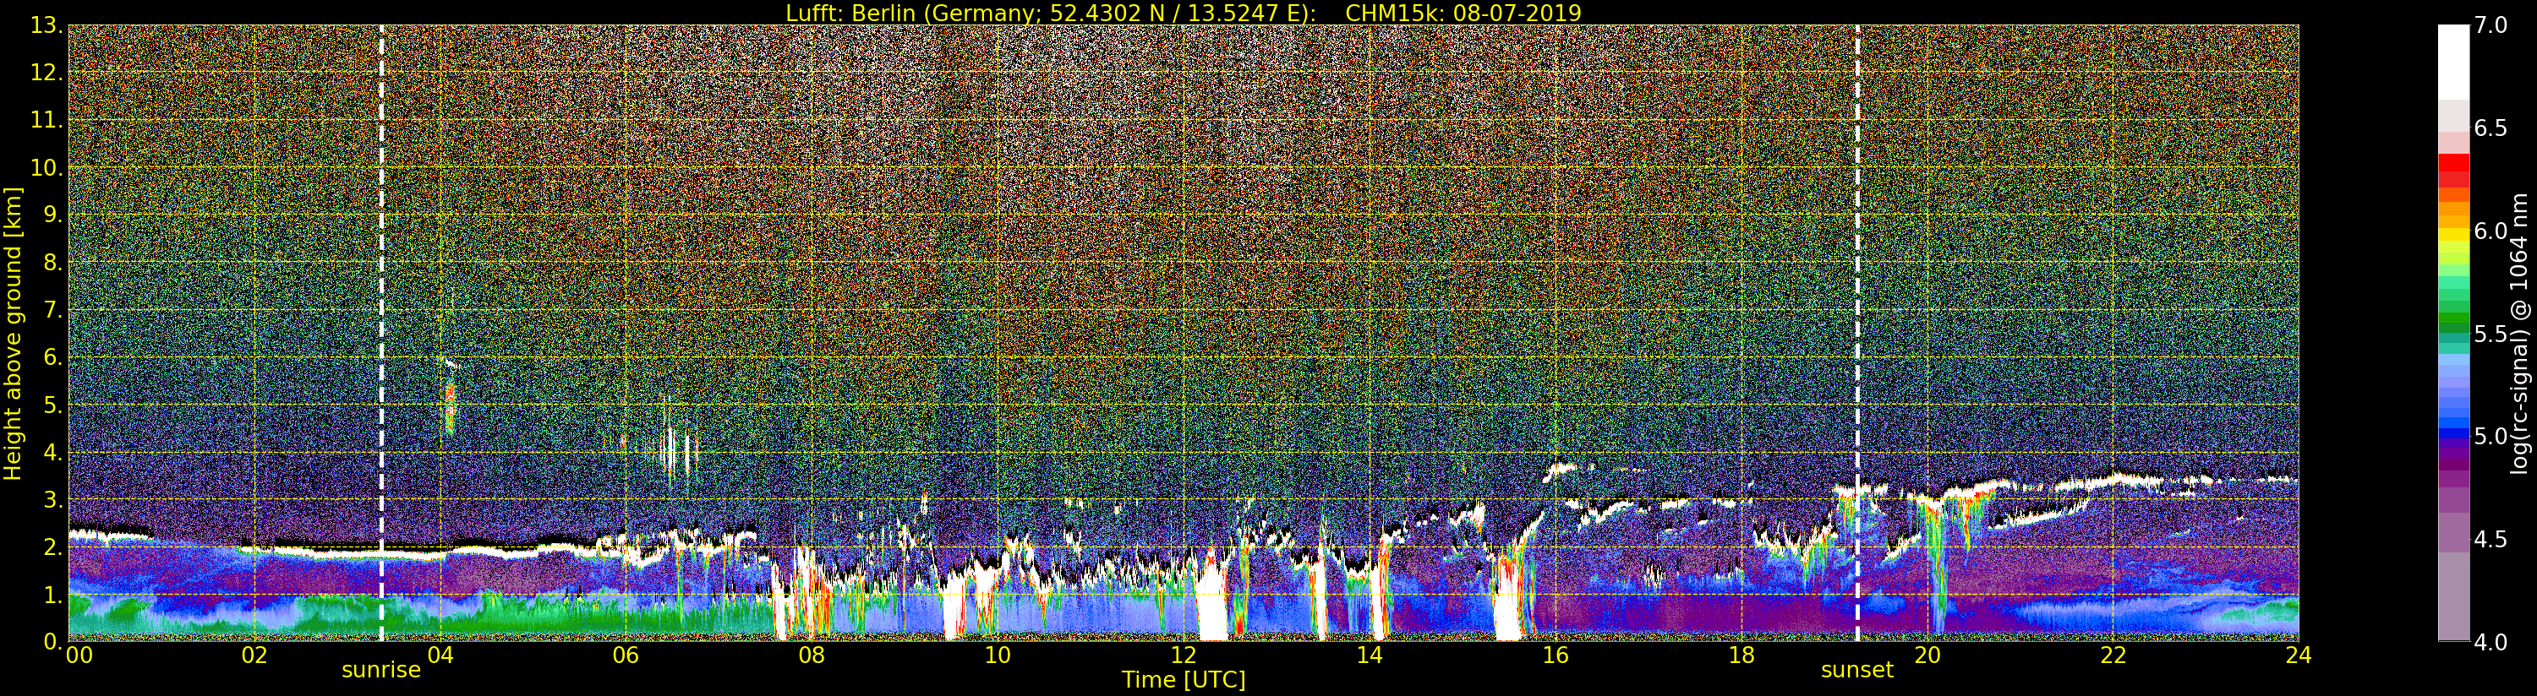Click the time axis tick label '08'
The image size is (2537, 696).
(x=812, y=655)
